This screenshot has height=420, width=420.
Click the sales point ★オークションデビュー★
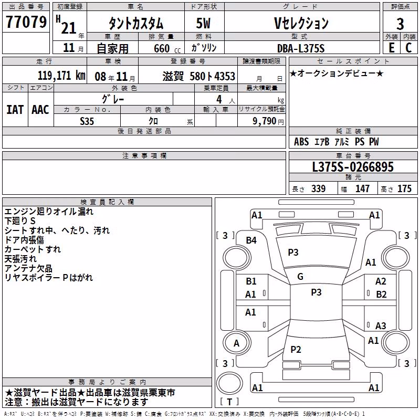point(337,73)
